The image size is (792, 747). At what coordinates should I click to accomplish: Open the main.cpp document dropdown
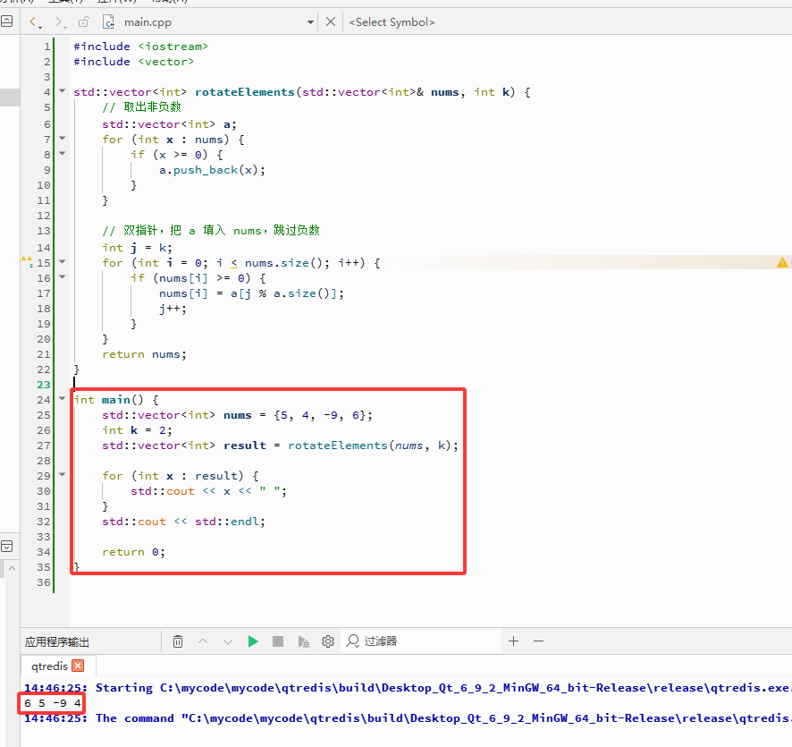coord(310,22)
